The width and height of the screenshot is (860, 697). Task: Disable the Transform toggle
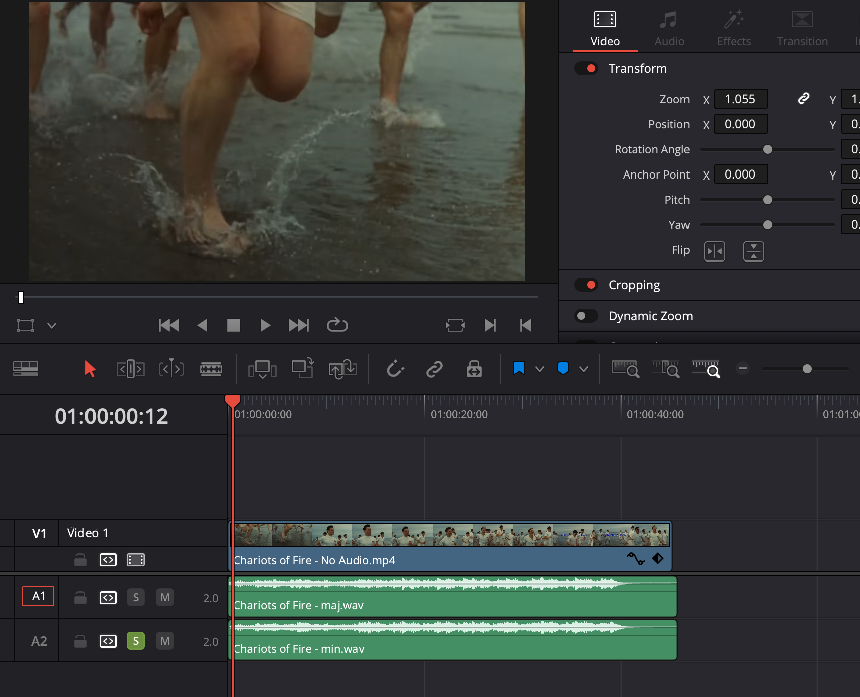[x=586, y=68]
